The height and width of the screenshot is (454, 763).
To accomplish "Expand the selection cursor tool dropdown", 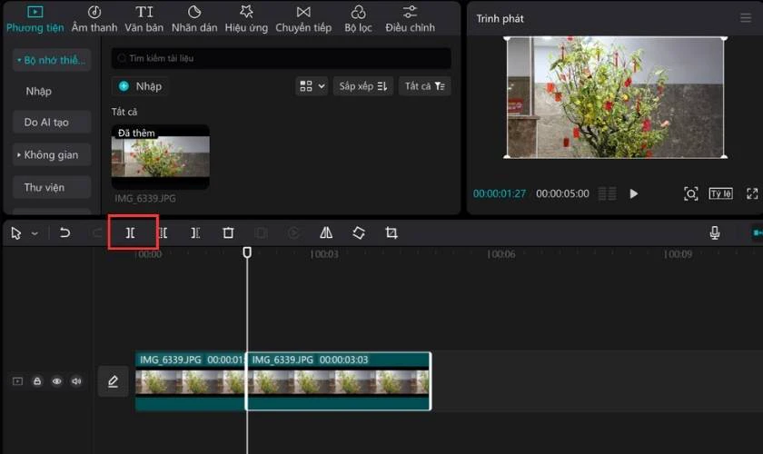I will pyautogui.click(x=35, y=233).
